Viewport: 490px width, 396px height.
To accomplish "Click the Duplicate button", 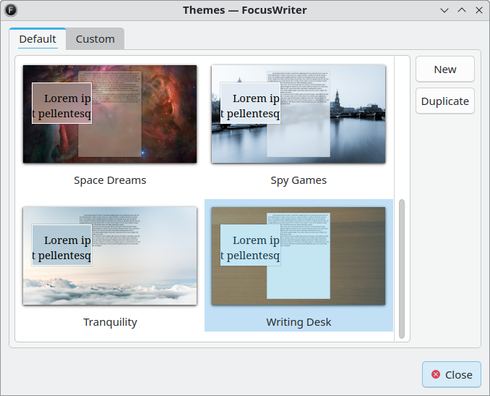I will click(445, 101).
